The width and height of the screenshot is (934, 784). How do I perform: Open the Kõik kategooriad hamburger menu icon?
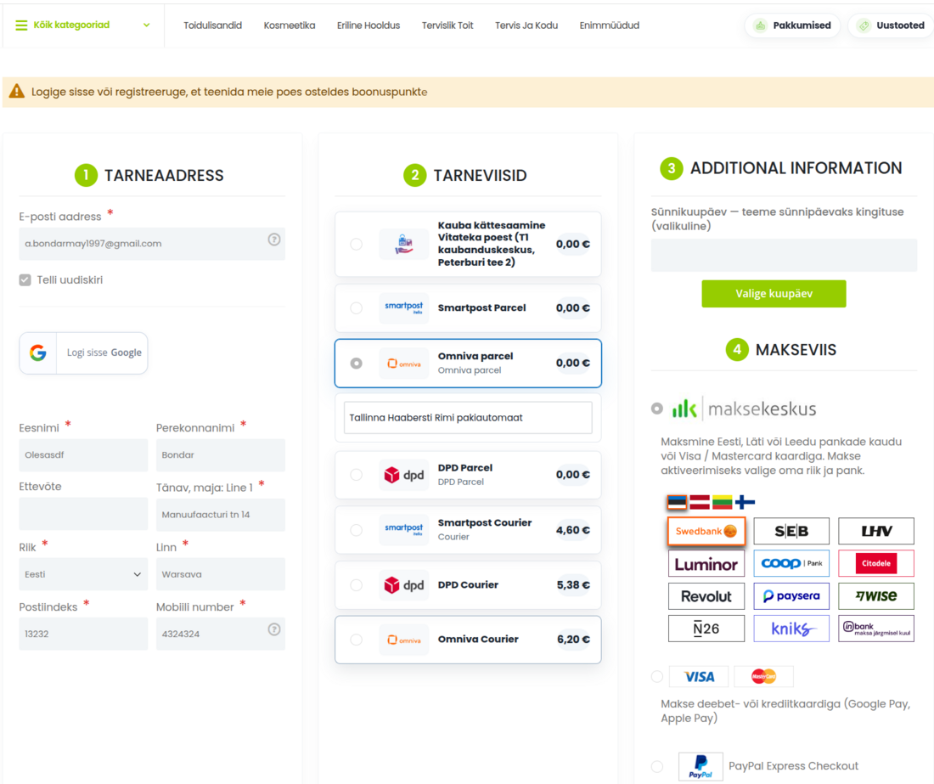[21, 25]
